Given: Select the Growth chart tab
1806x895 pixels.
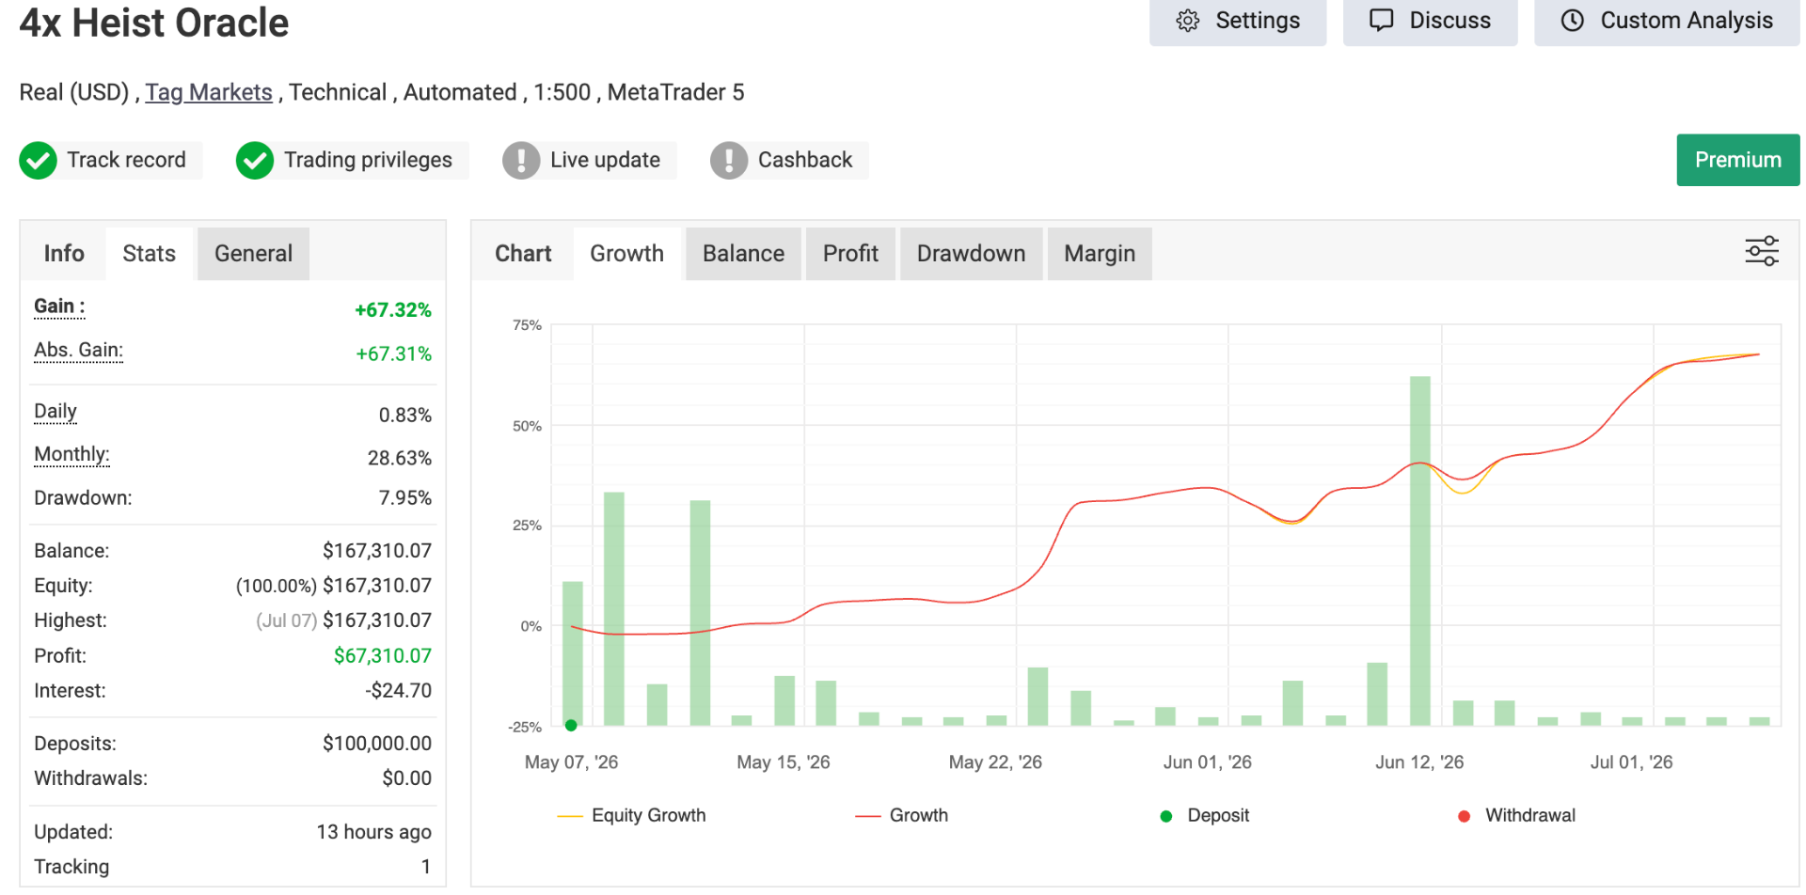Looking at the screenshot, I should click(626, 254).
